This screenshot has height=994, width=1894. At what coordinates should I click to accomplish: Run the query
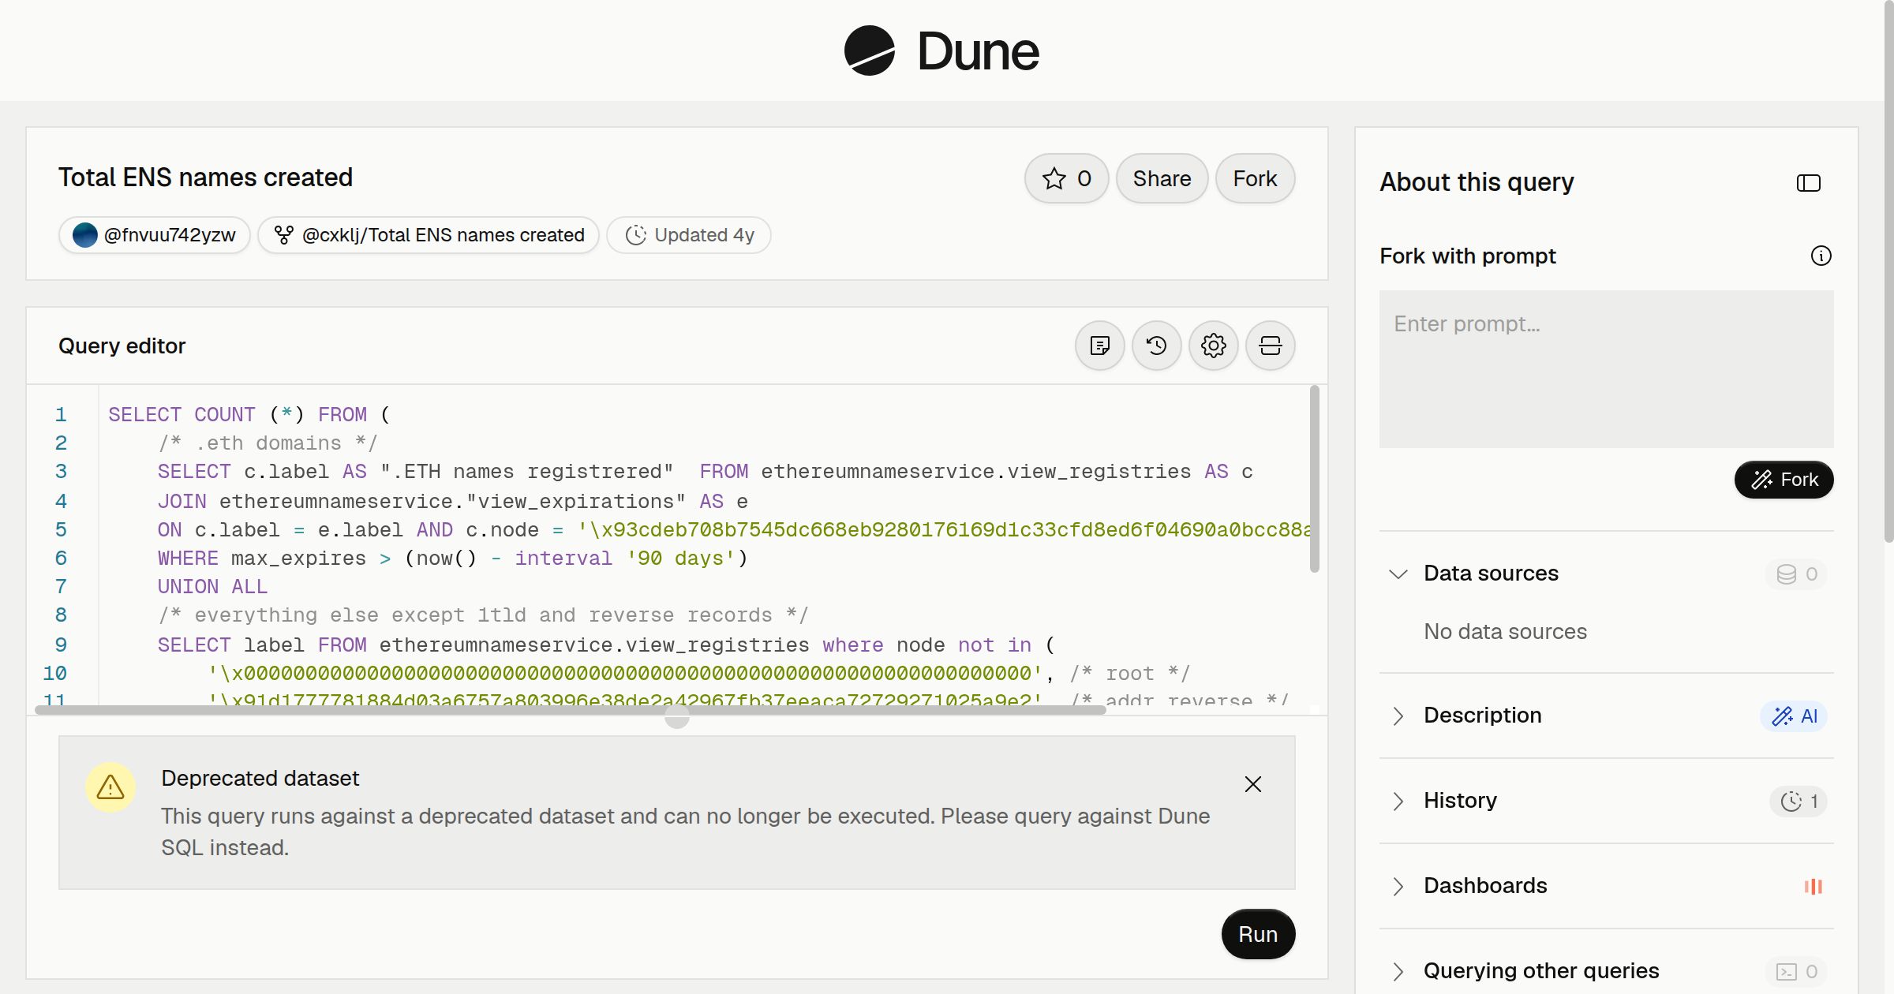tap(1258, 934)
